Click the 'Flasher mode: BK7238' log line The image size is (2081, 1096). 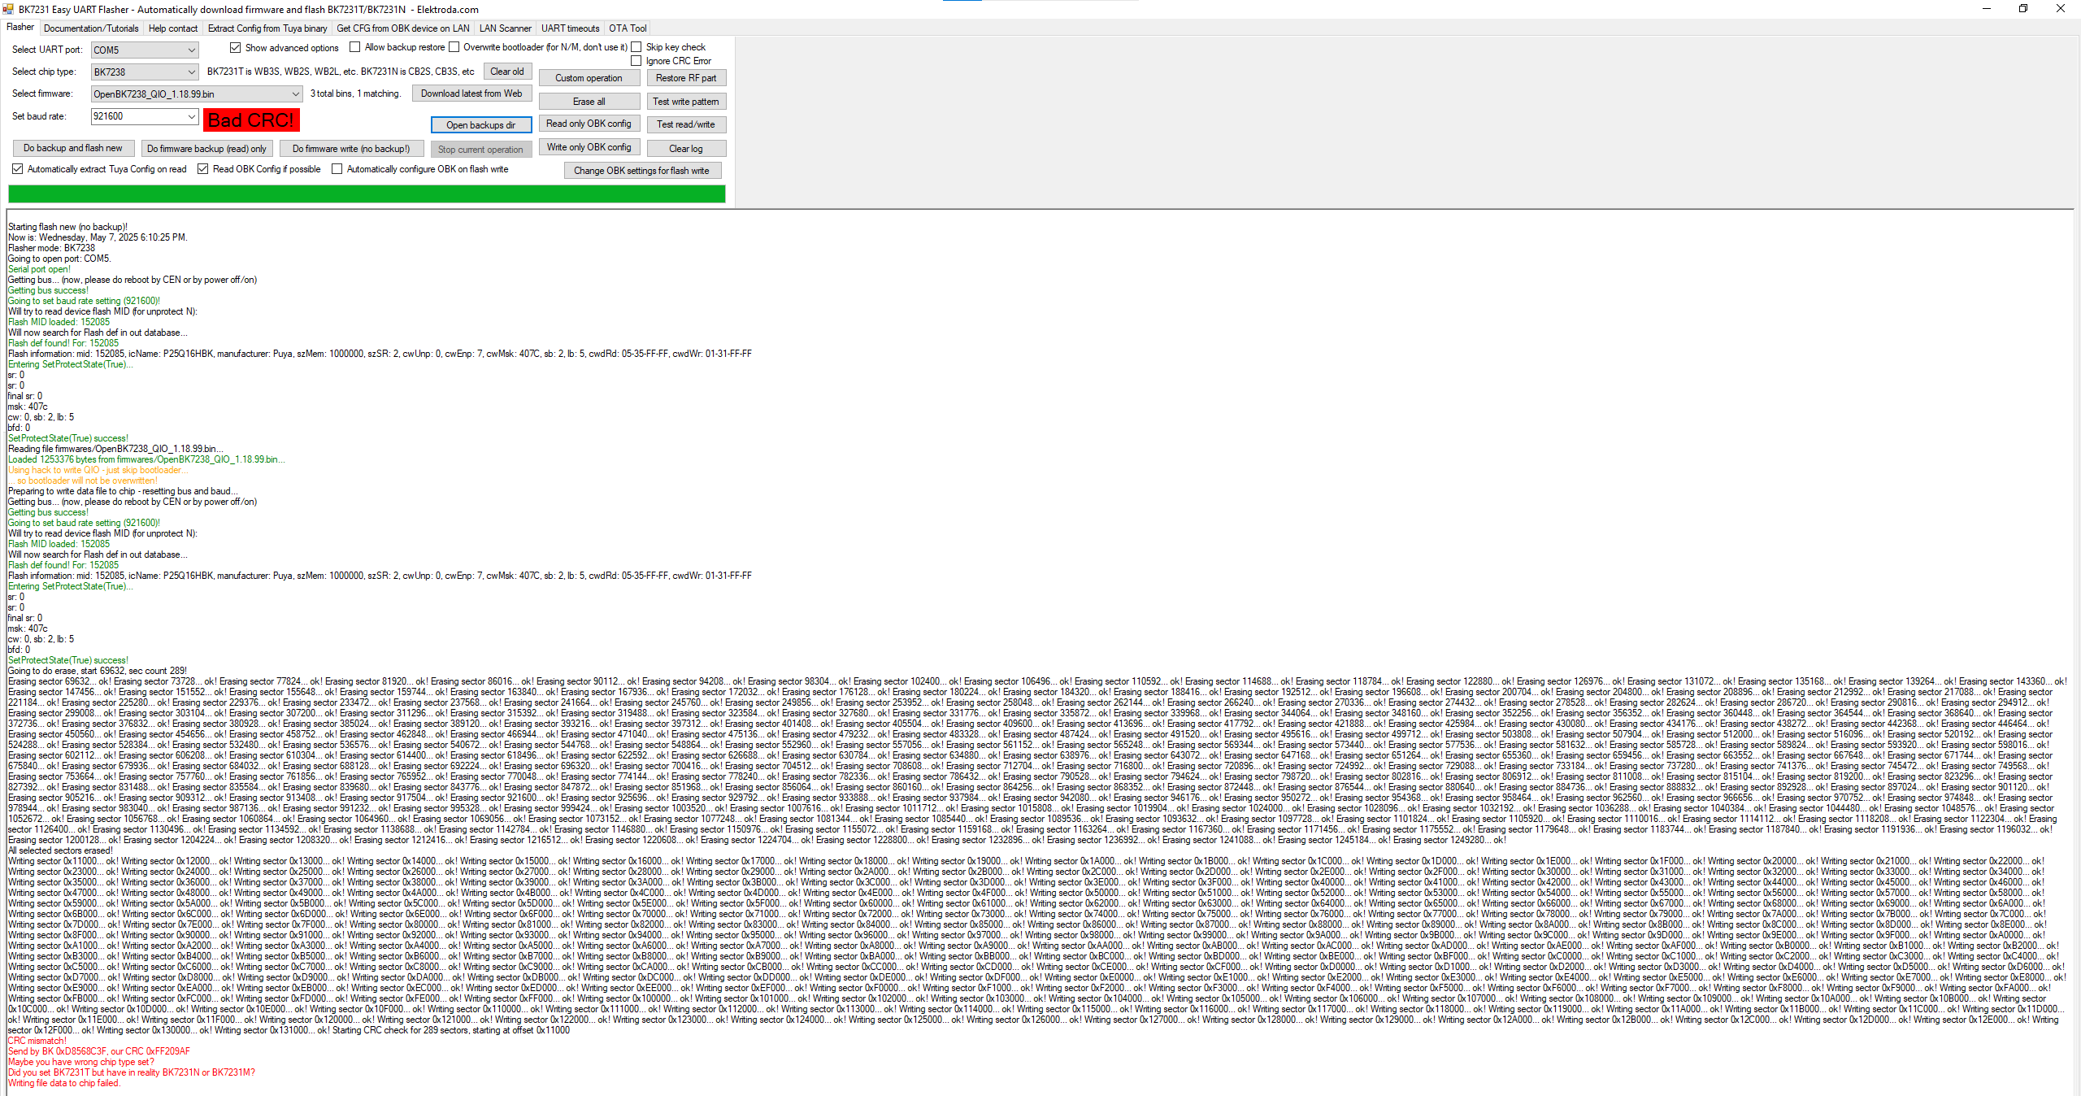click(51, 248)
